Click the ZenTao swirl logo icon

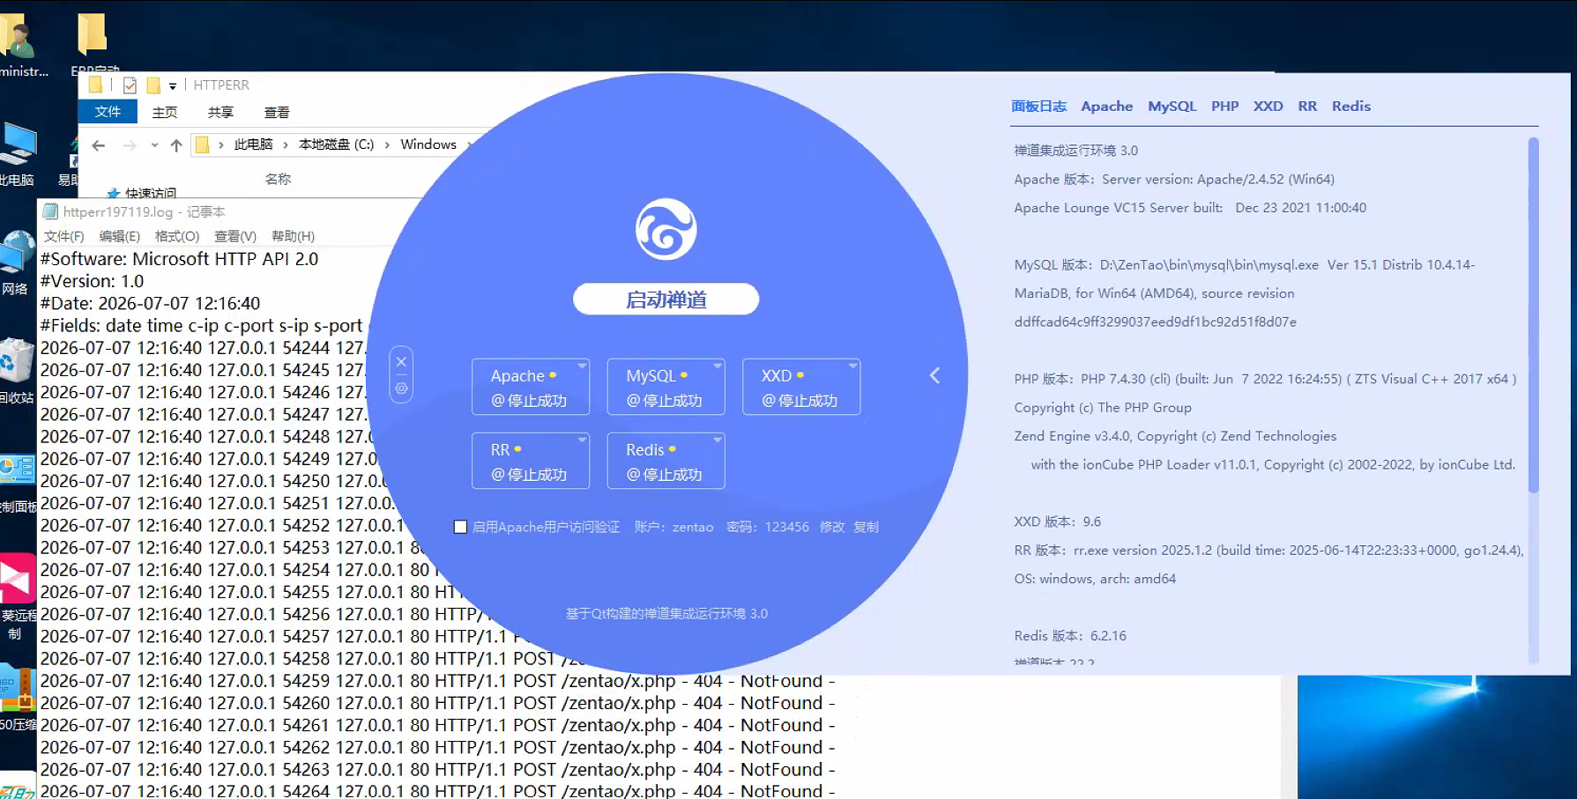666,230
